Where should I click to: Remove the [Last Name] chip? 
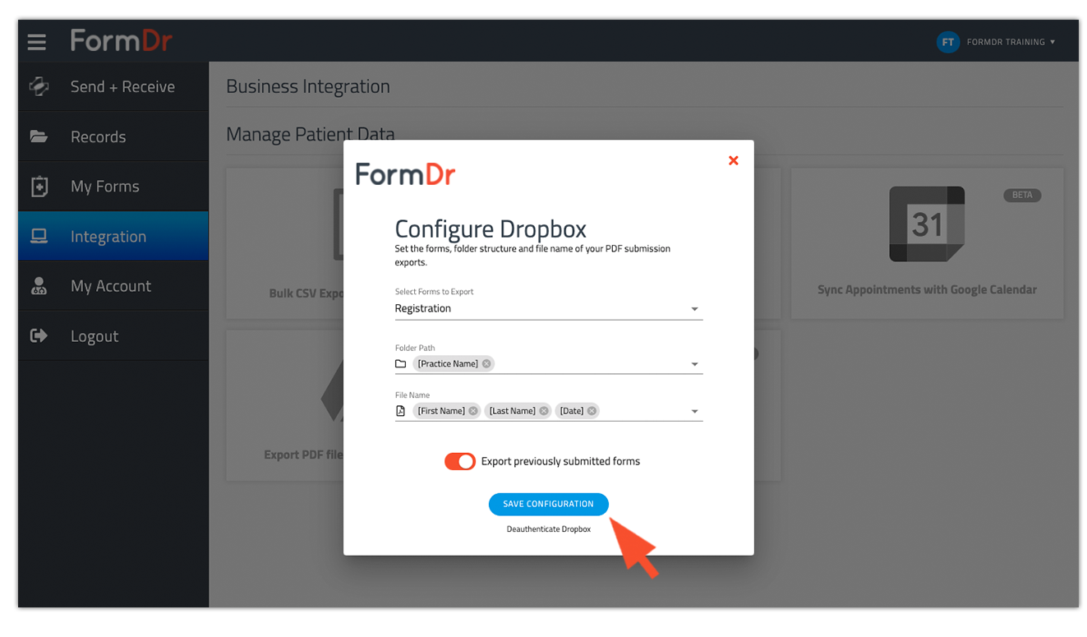point(544,411)
